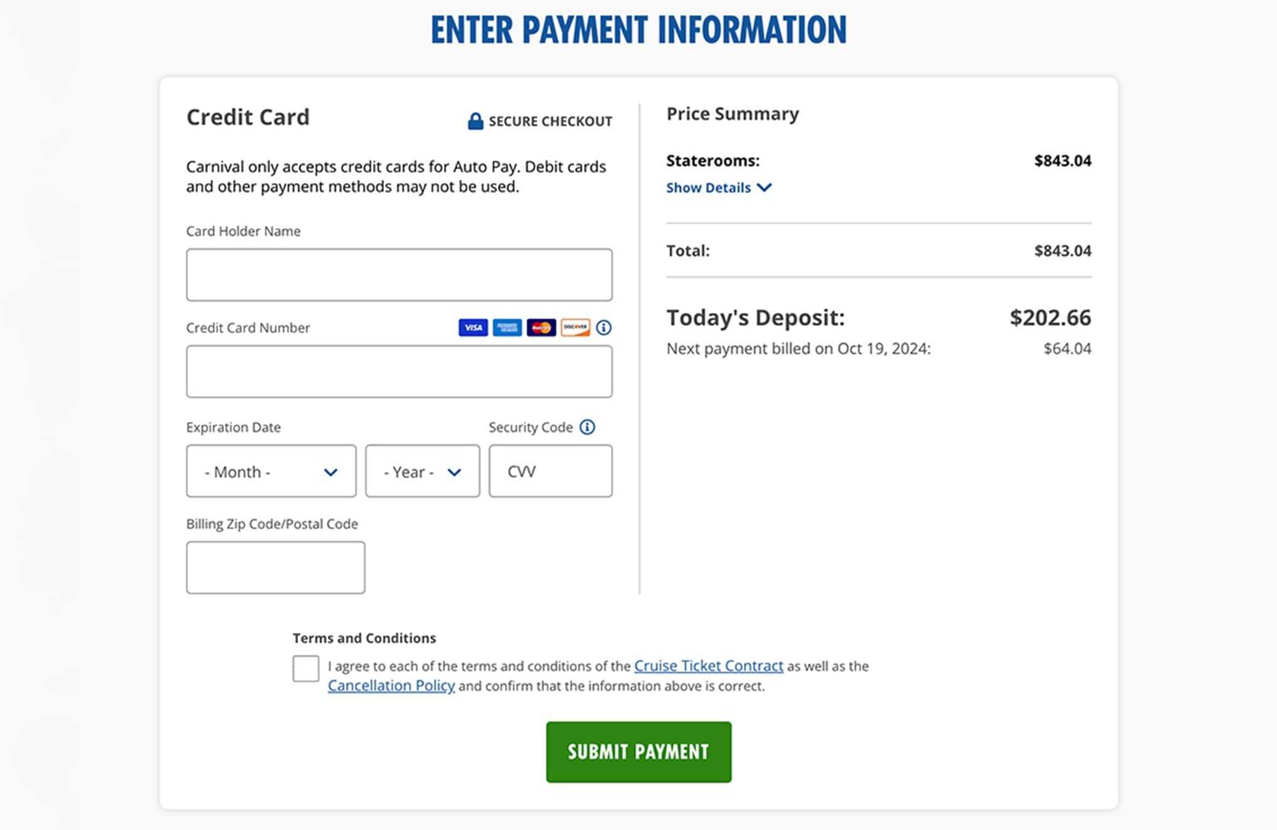1277x830 pixels.
Task: Select expiration year from dropdown
Action: 421,471
